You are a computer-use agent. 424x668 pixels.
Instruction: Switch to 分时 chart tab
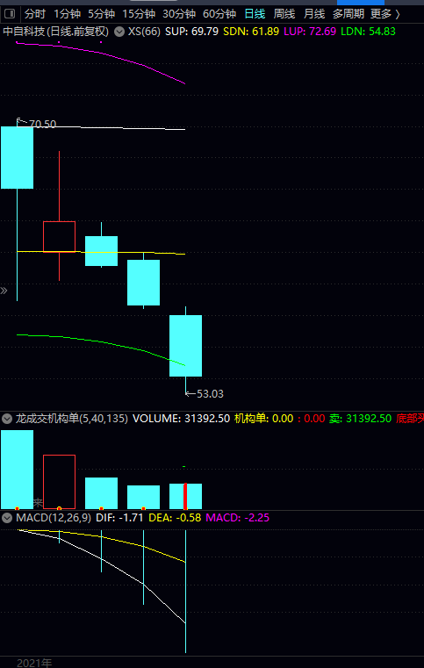pos(35,14)
